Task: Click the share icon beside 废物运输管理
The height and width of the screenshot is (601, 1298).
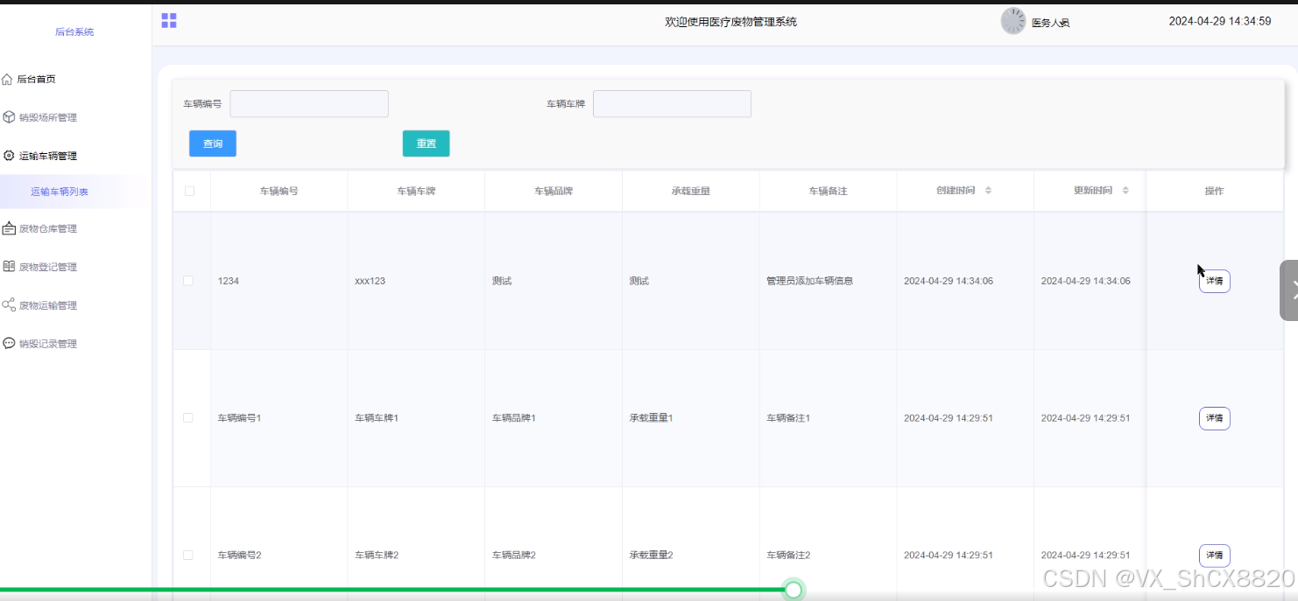Action: 9,305
